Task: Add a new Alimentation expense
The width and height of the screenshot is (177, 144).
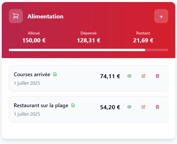Action: click(x=161, y=16)
